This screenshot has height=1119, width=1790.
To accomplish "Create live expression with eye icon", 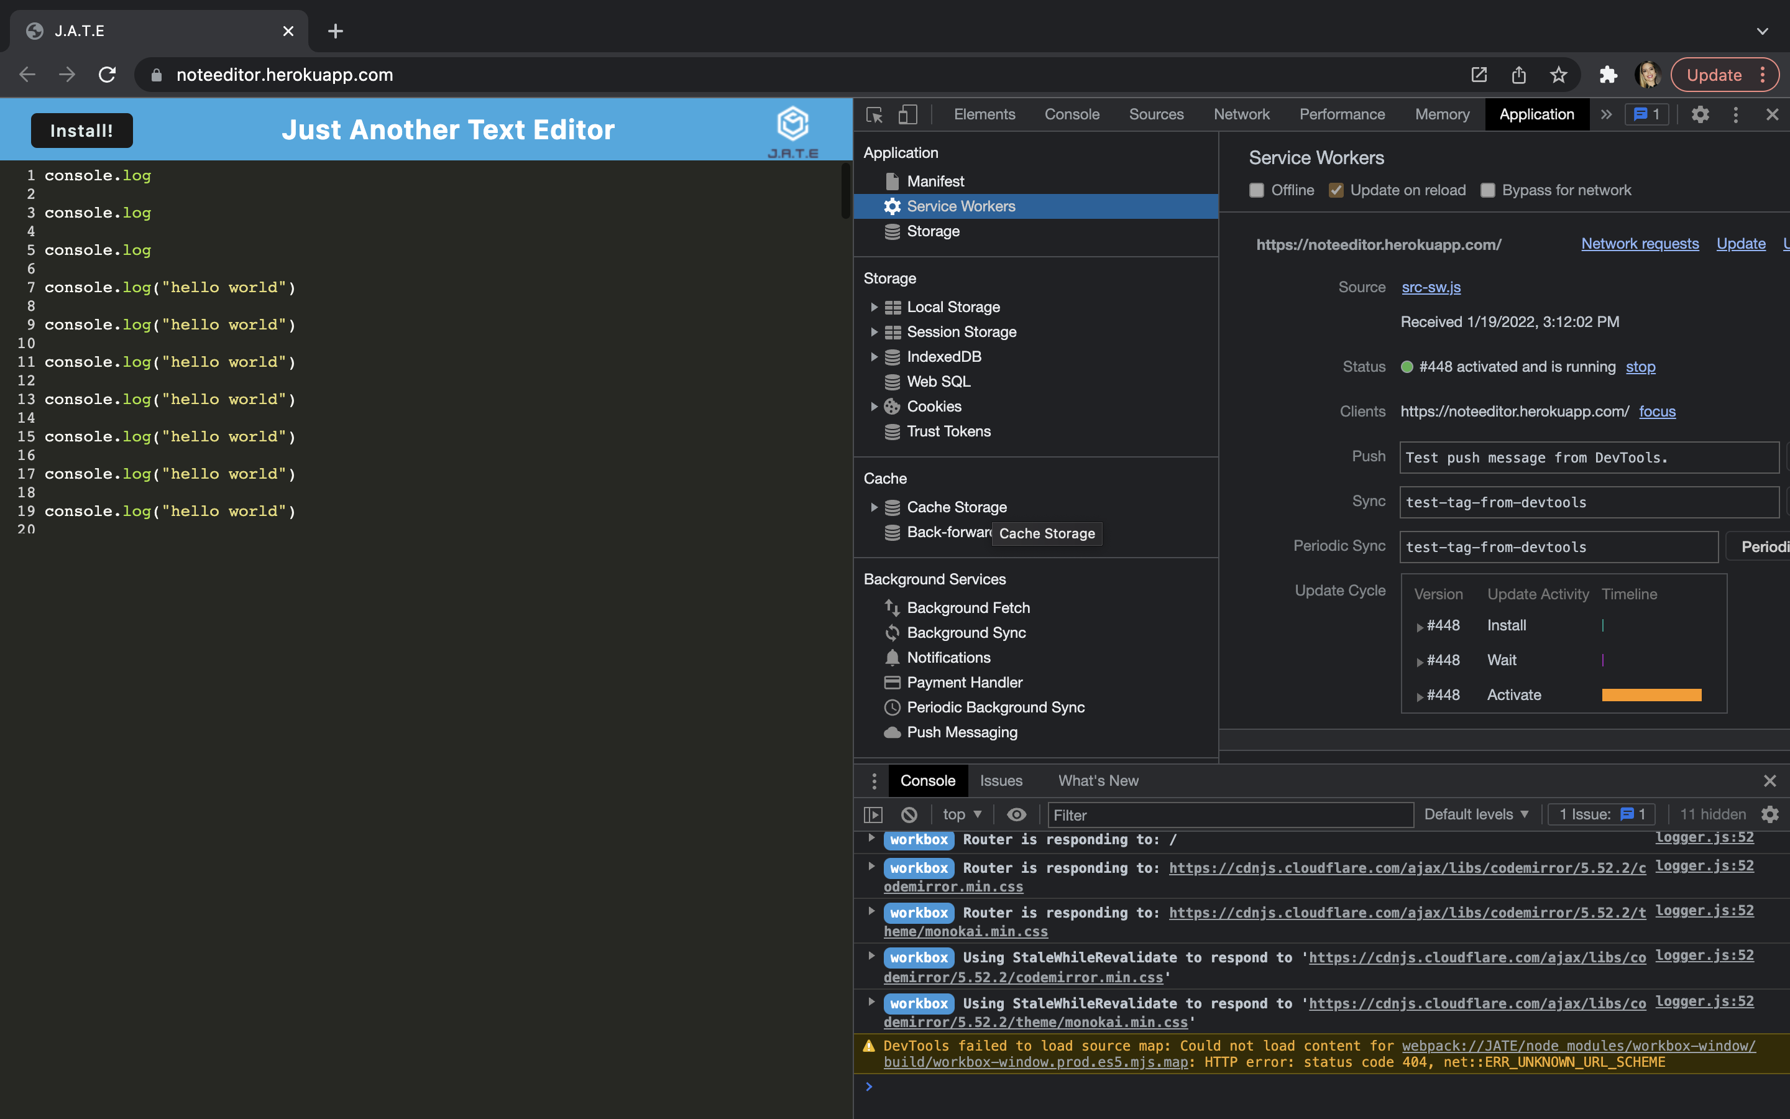I will pos(1016,815).
